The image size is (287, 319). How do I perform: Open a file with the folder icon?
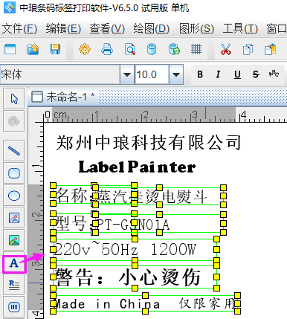tap(33, 49)
